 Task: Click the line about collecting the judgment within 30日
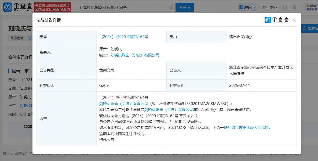151,122
